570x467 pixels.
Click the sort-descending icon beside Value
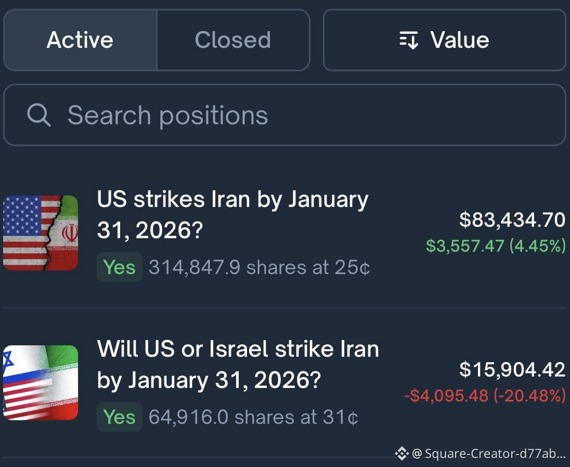409,40
